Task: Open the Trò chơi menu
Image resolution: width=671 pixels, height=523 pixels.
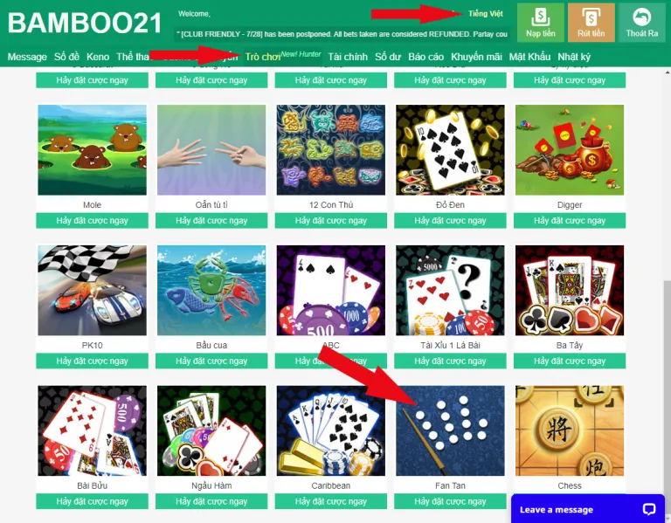Action: click(262, 57)
